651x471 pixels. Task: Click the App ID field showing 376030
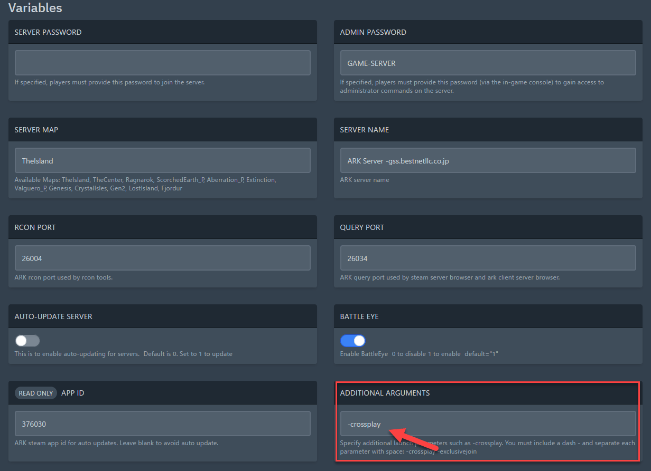[x=162, y=424]
